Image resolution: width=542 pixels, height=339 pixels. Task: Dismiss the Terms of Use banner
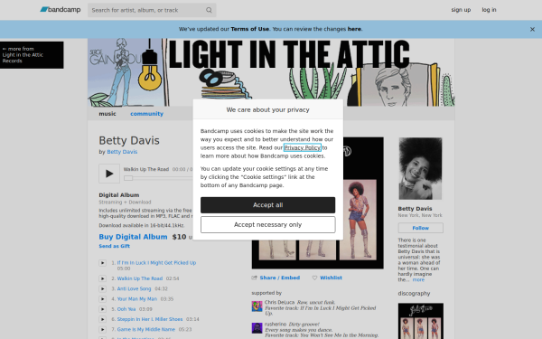point(532,30)
